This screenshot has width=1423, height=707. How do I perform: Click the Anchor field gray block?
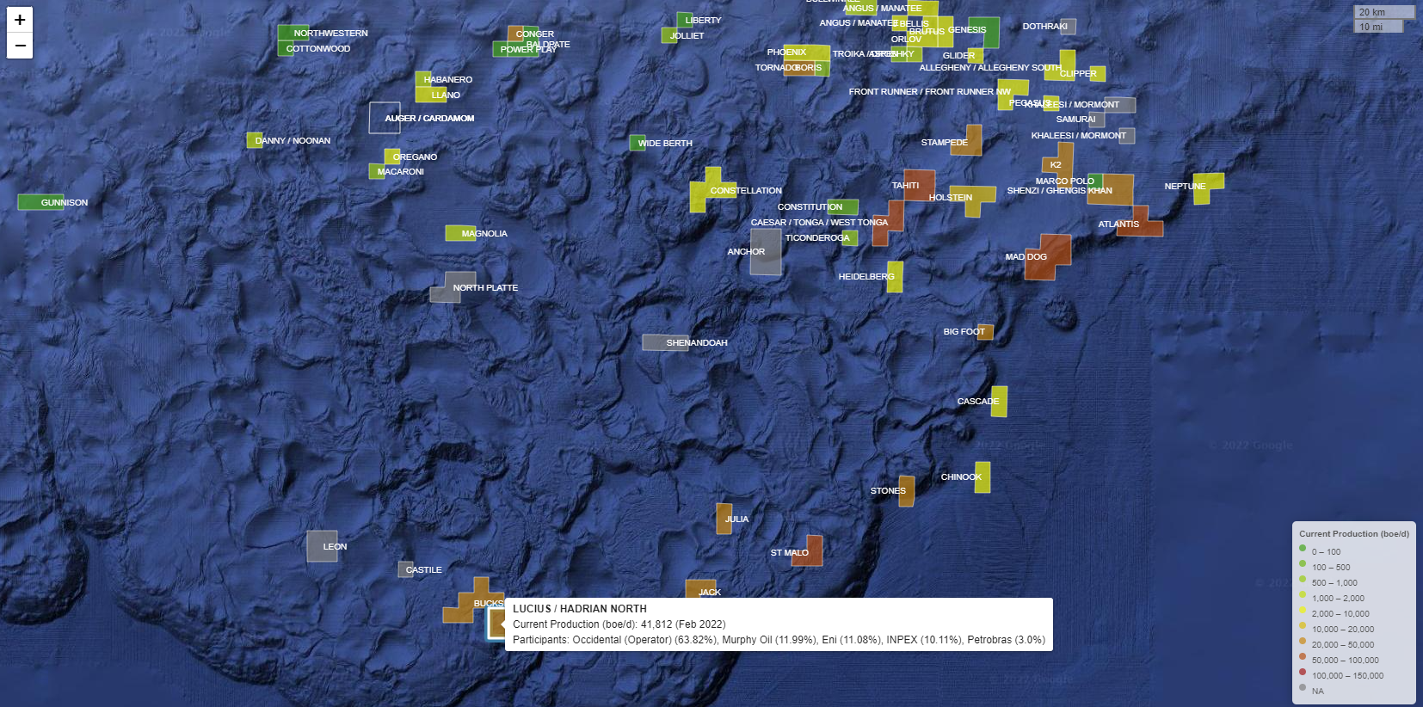(765, 252)
